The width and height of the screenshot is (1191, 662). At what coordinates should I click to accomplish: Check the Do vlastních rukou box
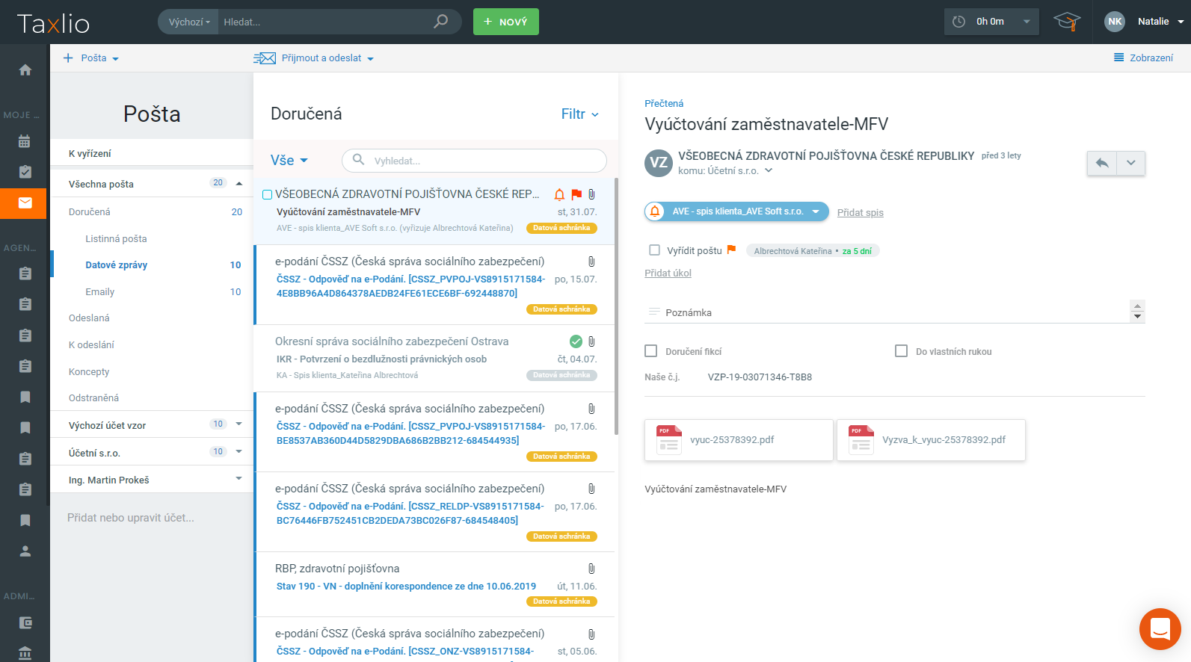click(x=901, y=351)
